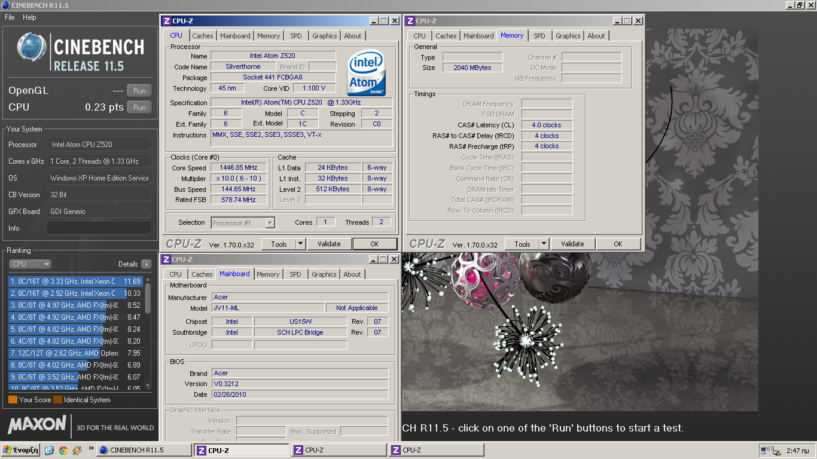
Task: Switch to CINEBENCH R11.5 taskbar button
Action: [144, 450]
